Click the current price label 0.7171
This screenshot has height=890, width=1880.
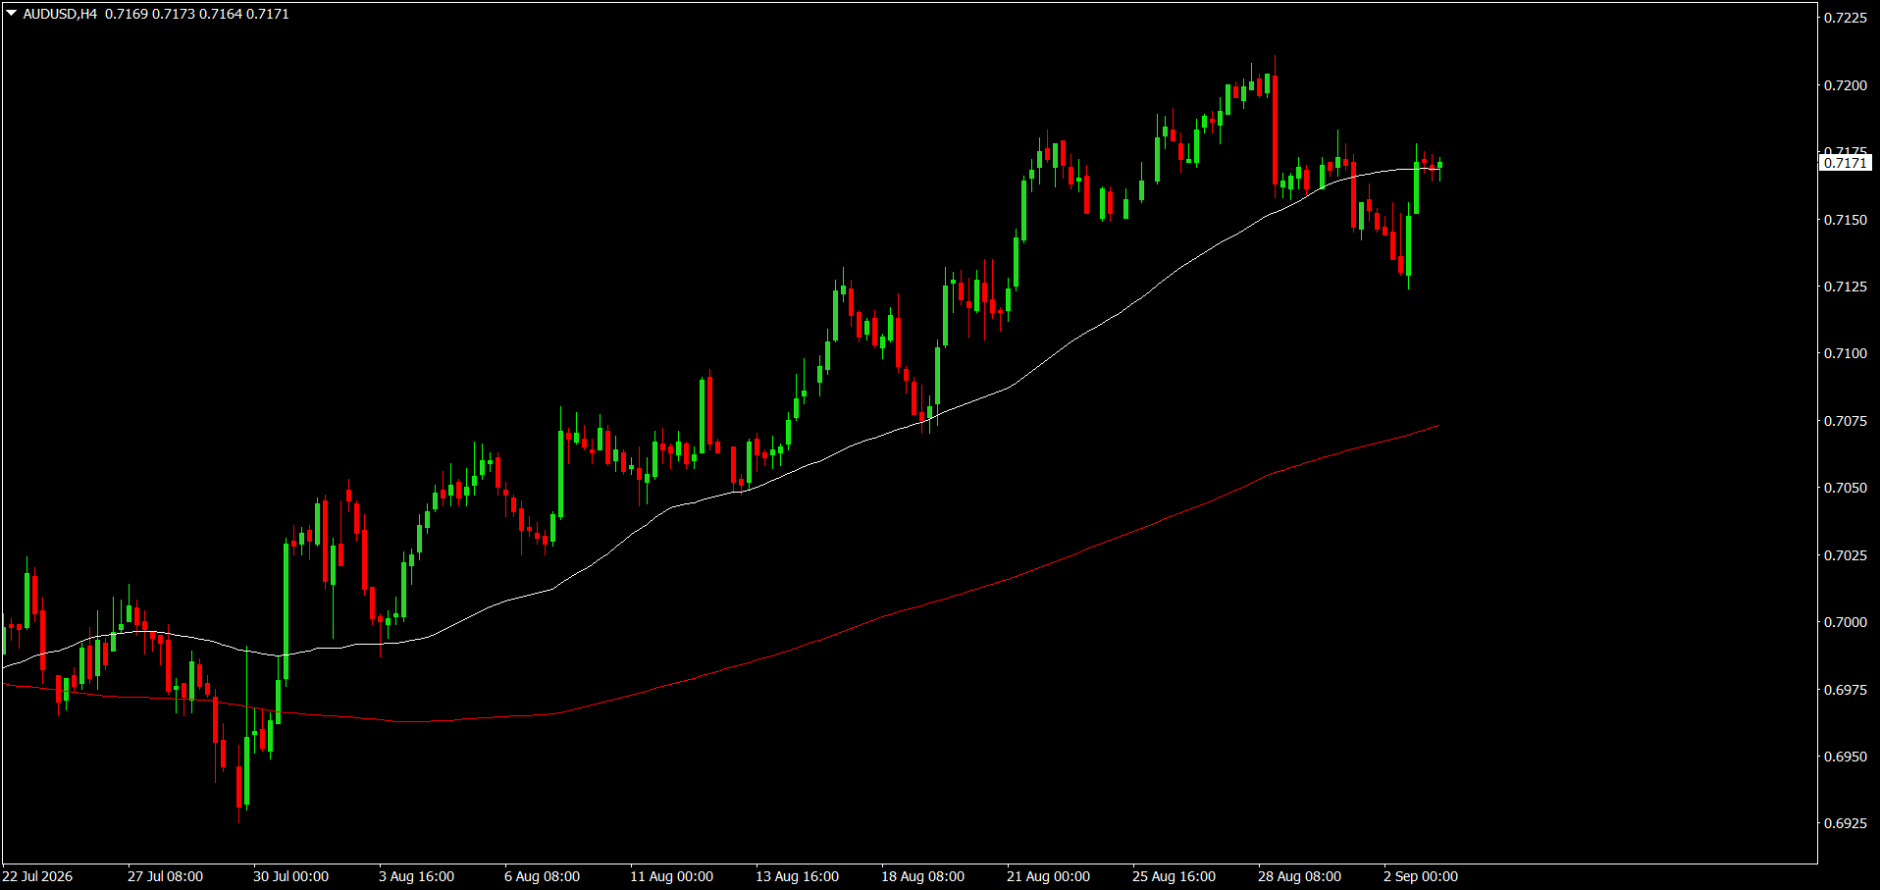[x=1846, y=163]
